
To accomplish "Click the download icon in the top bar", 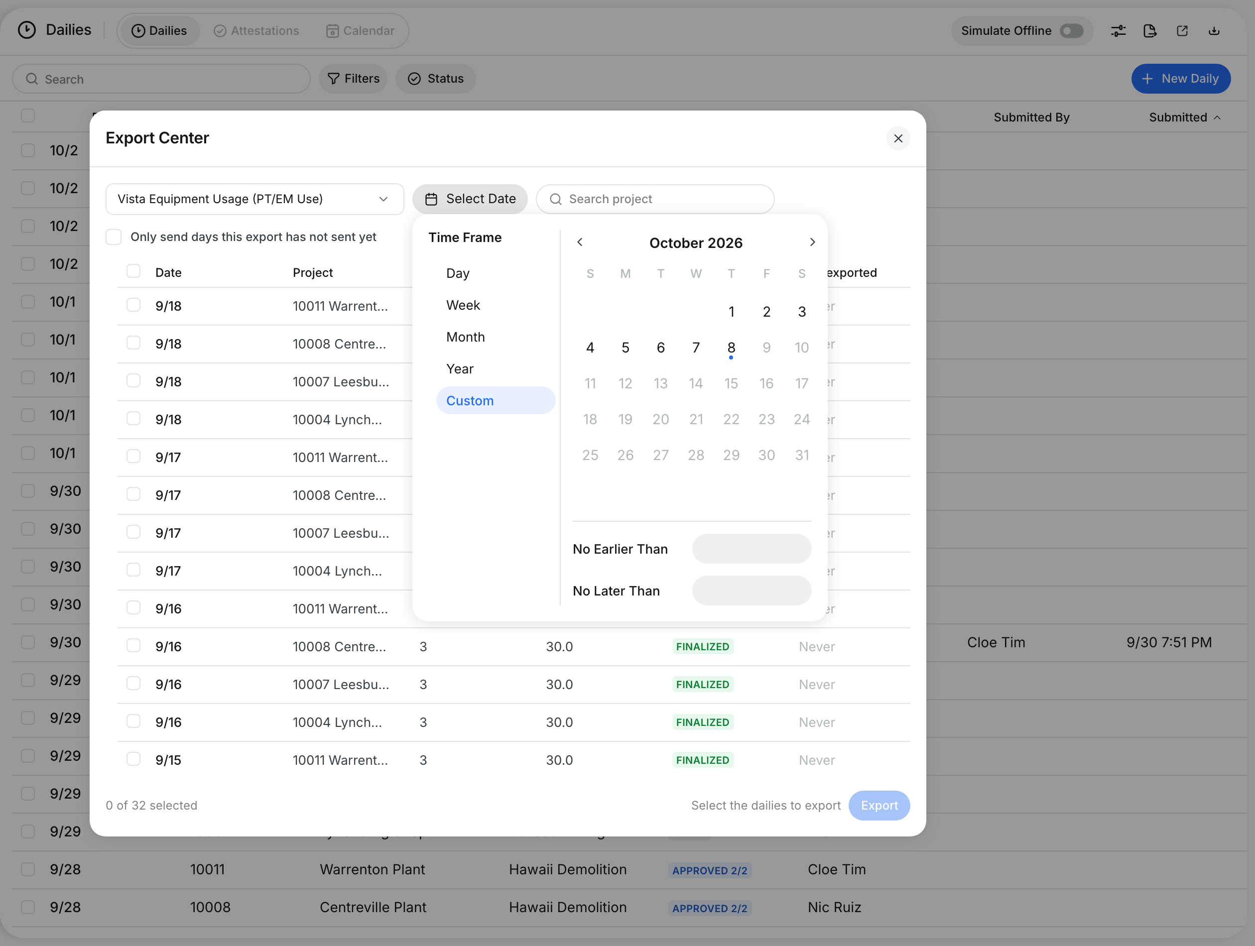I will click(1214, 31).
